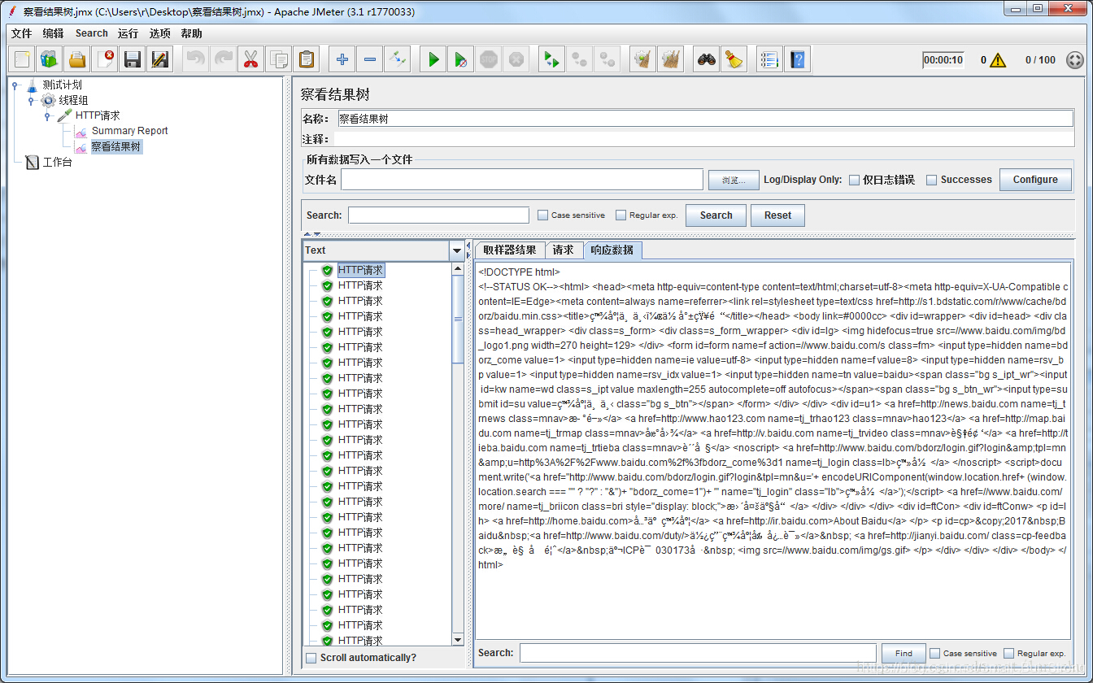Open the 编辑 menu

[53, 33]
